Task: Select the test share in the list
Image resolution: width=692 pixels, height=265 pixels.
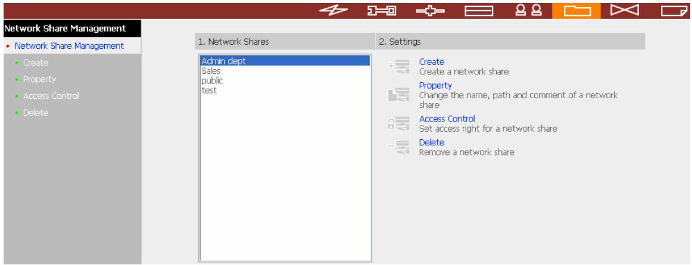Action: 285,90
